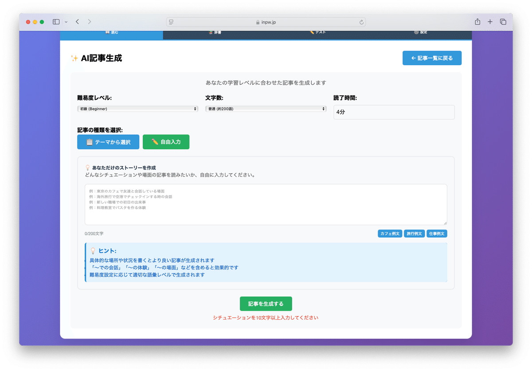Open a new browser tab with the plus icon
This screenshot has width=532, height=371.
(x=489, y=21)
